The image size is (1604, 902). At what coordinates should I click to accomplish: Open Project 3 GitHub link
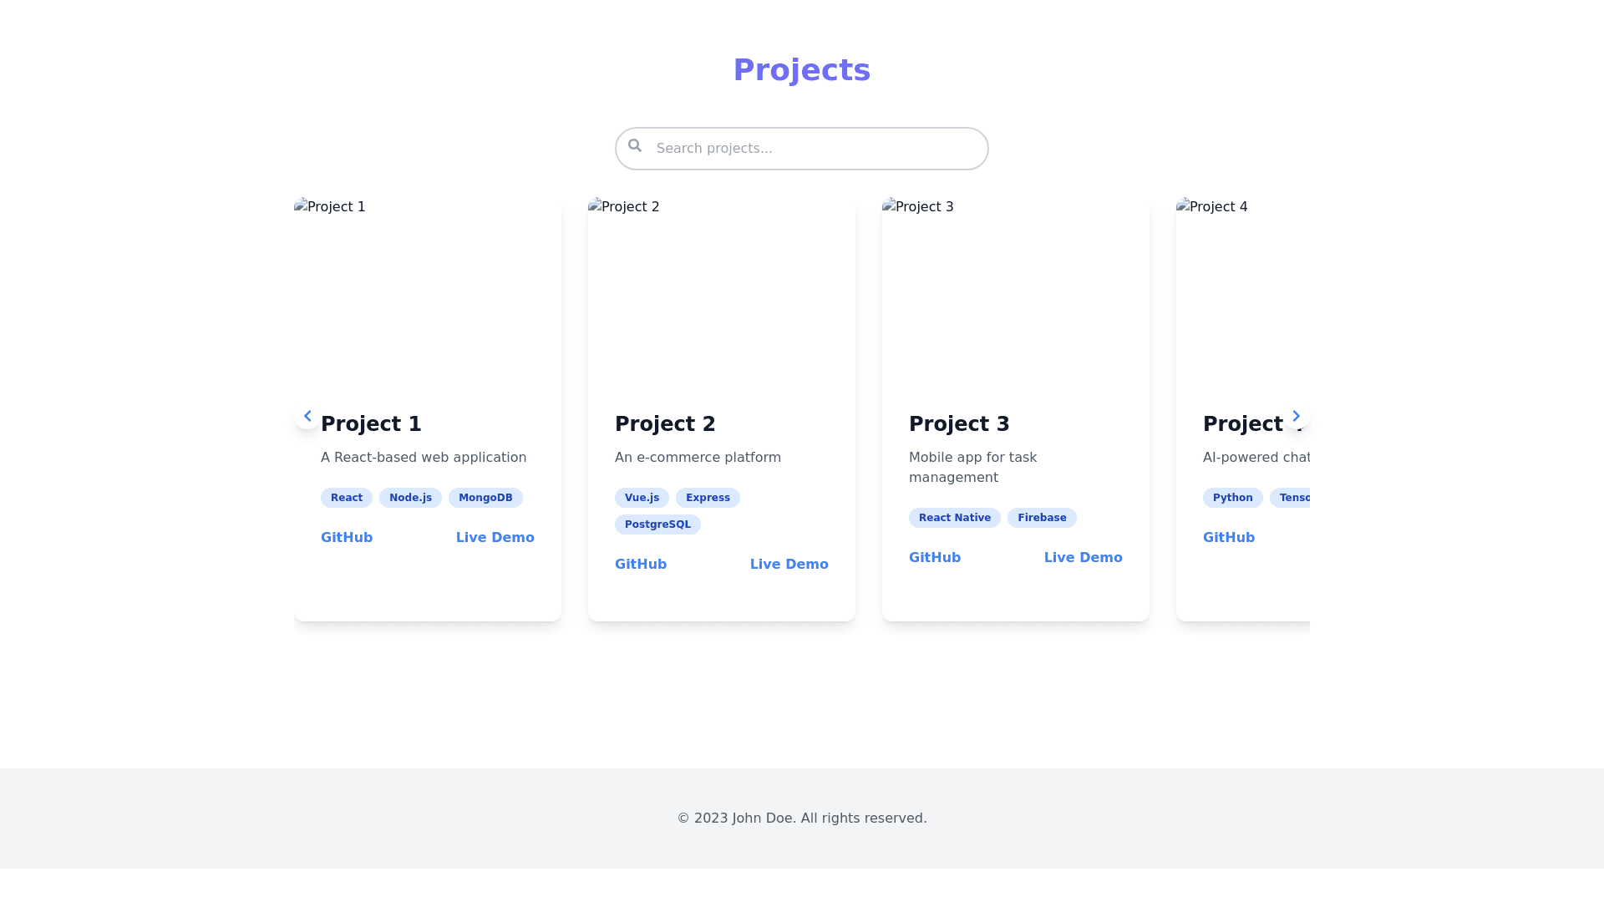[935, 558]
